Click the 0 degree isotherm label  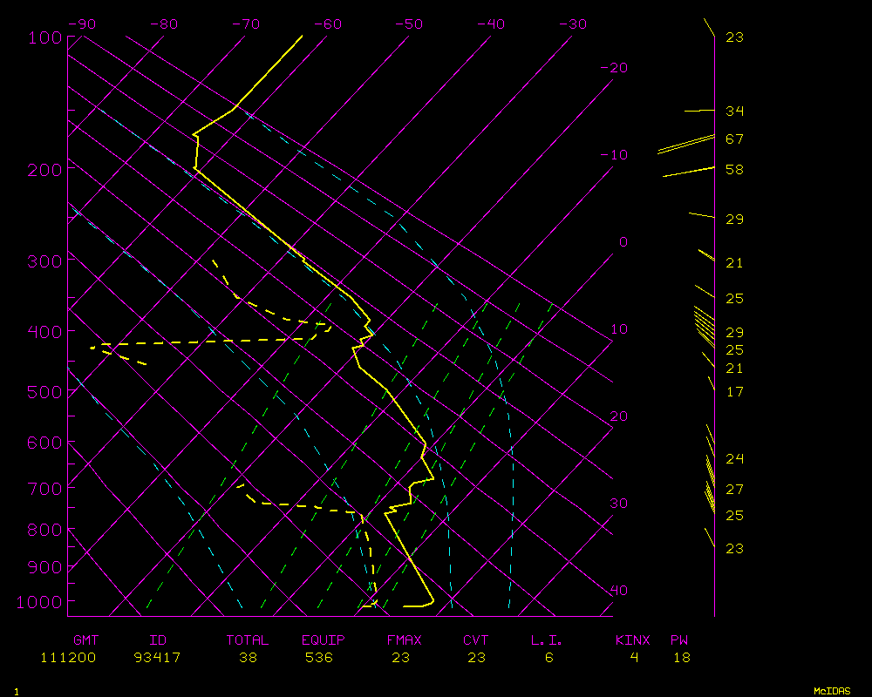[623, 241]
